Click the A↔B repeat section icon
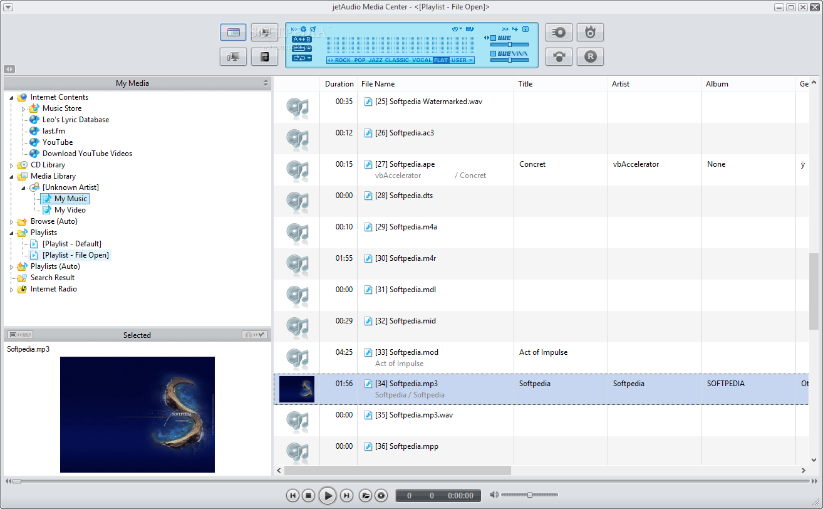The image size is (823, 509). tap(302, 39)
